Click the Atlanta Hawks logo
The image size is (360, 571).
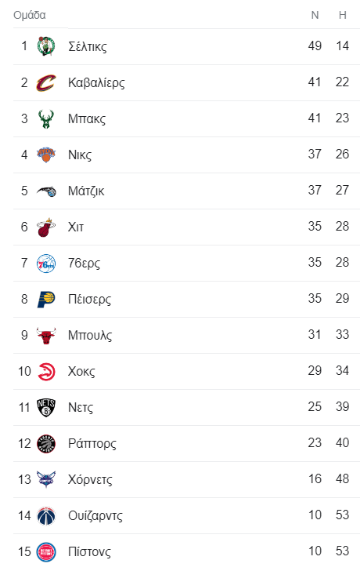(x=46, y=372)
